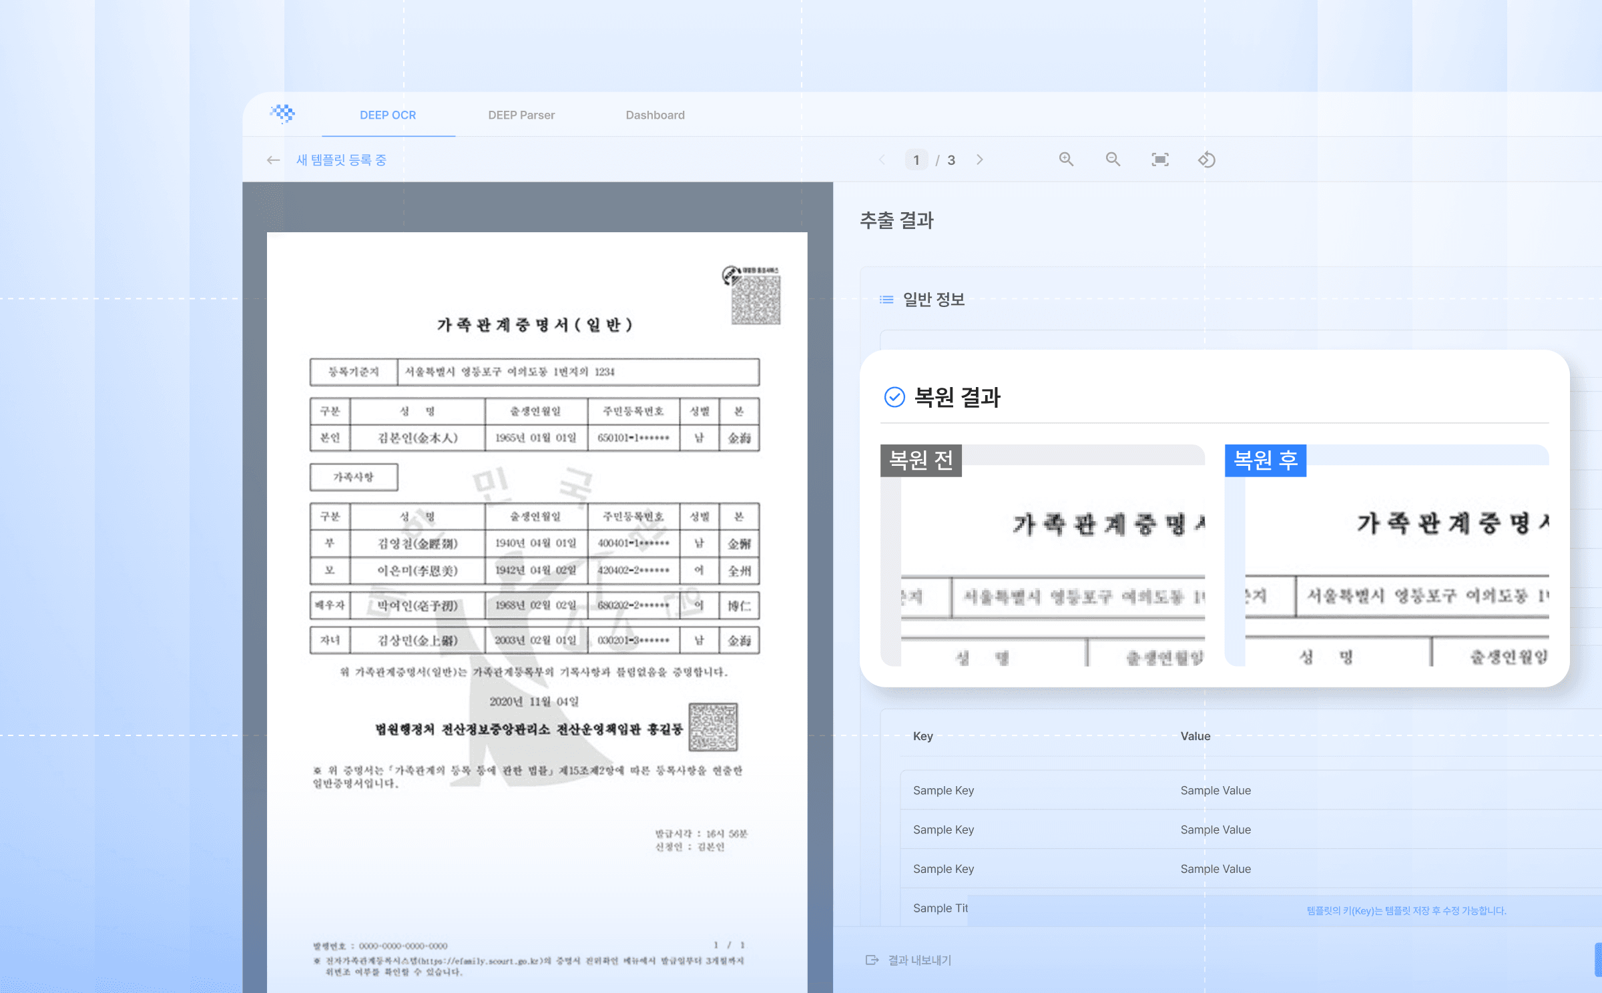Select the DEEP OCR tab

388,115
